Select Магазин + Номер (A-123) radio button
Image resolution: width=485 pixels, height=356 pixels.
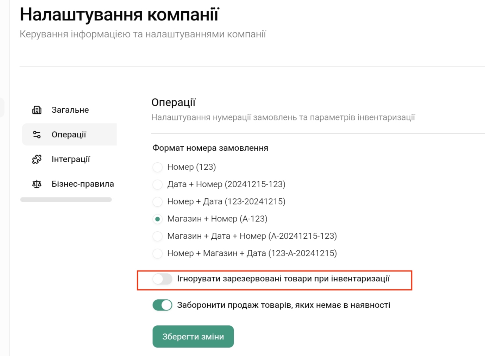tap(157, 219)
